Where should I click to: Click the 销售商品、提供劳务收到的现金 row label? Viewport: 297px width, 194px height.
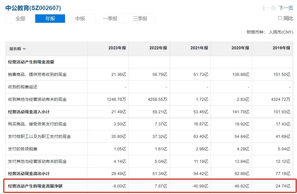click(x=37, y=74)
